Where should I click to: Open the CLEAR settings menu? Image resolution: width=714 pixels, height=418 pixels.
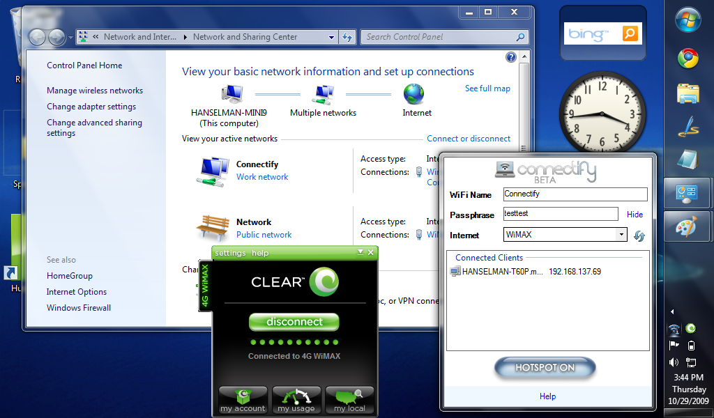[x=230, y=253]
